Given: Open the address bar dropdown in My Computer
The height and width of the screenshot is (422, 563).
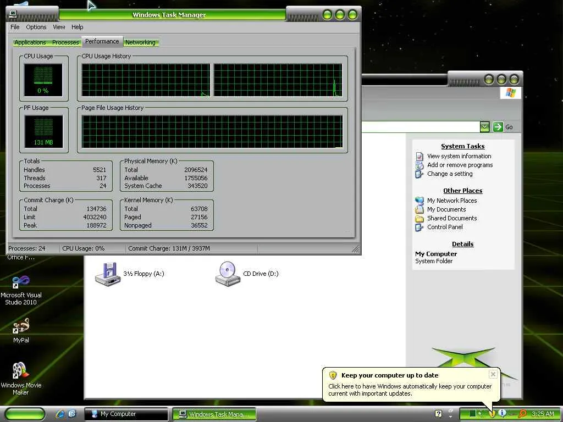Looking at the screenshot, I should (x=484, y=127).
